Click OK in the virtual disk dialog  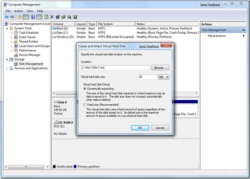pyautogui.click(x=140, y=128)
